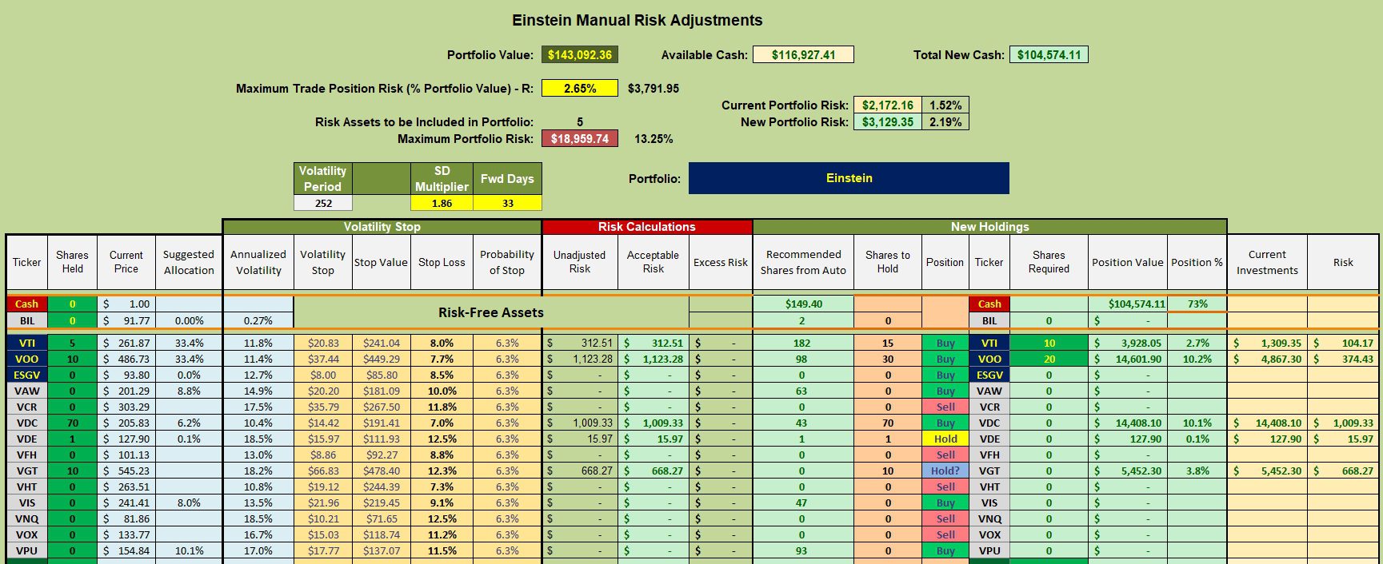This screenshot has height=564, width=1383.
Task: Click VPU recommended shares 93
Action: point(803,550)
